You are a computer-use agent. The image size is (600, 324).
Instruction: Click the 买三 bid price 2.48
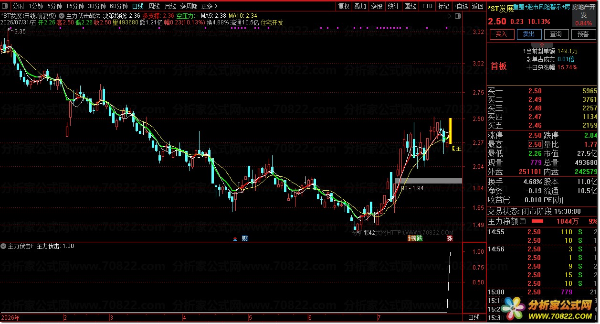pos(535,108)
